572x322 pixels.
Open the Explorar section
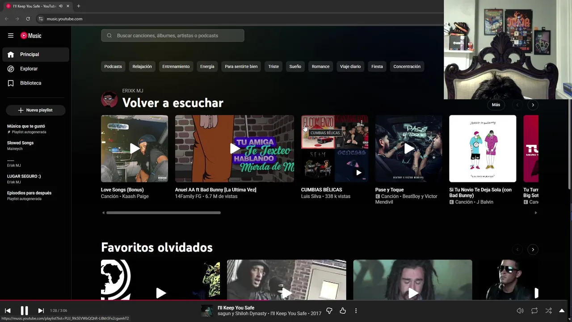pyautogui.click(x=36, y=69)
